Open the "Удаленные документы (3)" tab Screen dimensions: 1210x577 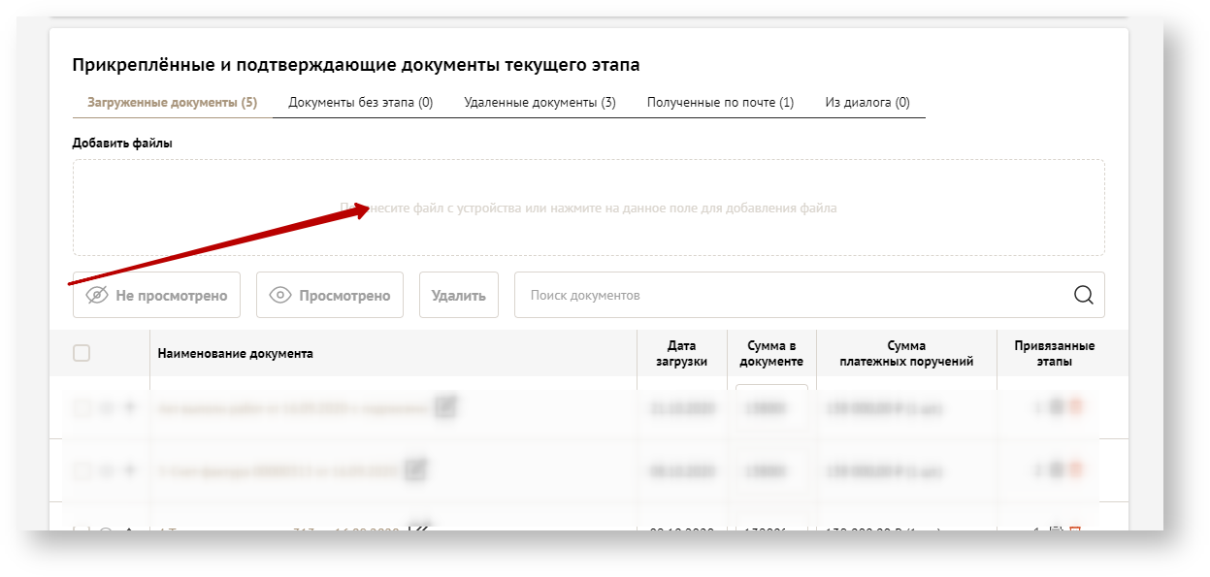pyautogui.click(x=540, y=103)
